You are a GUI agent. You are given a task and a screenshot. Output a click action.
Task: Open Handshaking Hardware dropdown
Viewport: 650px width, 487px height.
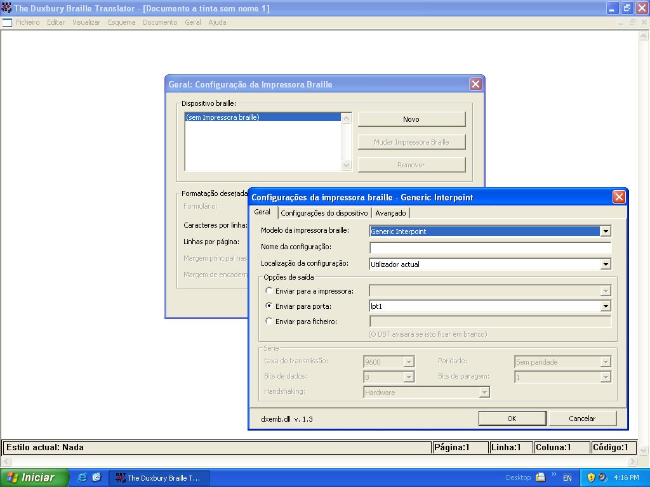484,392
